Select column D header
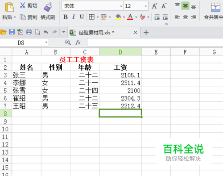Image resolution: width=223 pixels, height=176 pixels. coord(120,52)
